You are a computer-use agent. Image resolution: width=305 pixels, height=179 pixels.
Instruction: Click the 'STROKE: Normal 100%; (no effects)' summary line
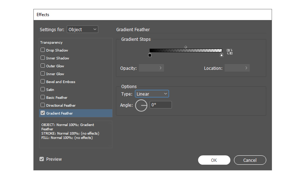tap(70, 134)
